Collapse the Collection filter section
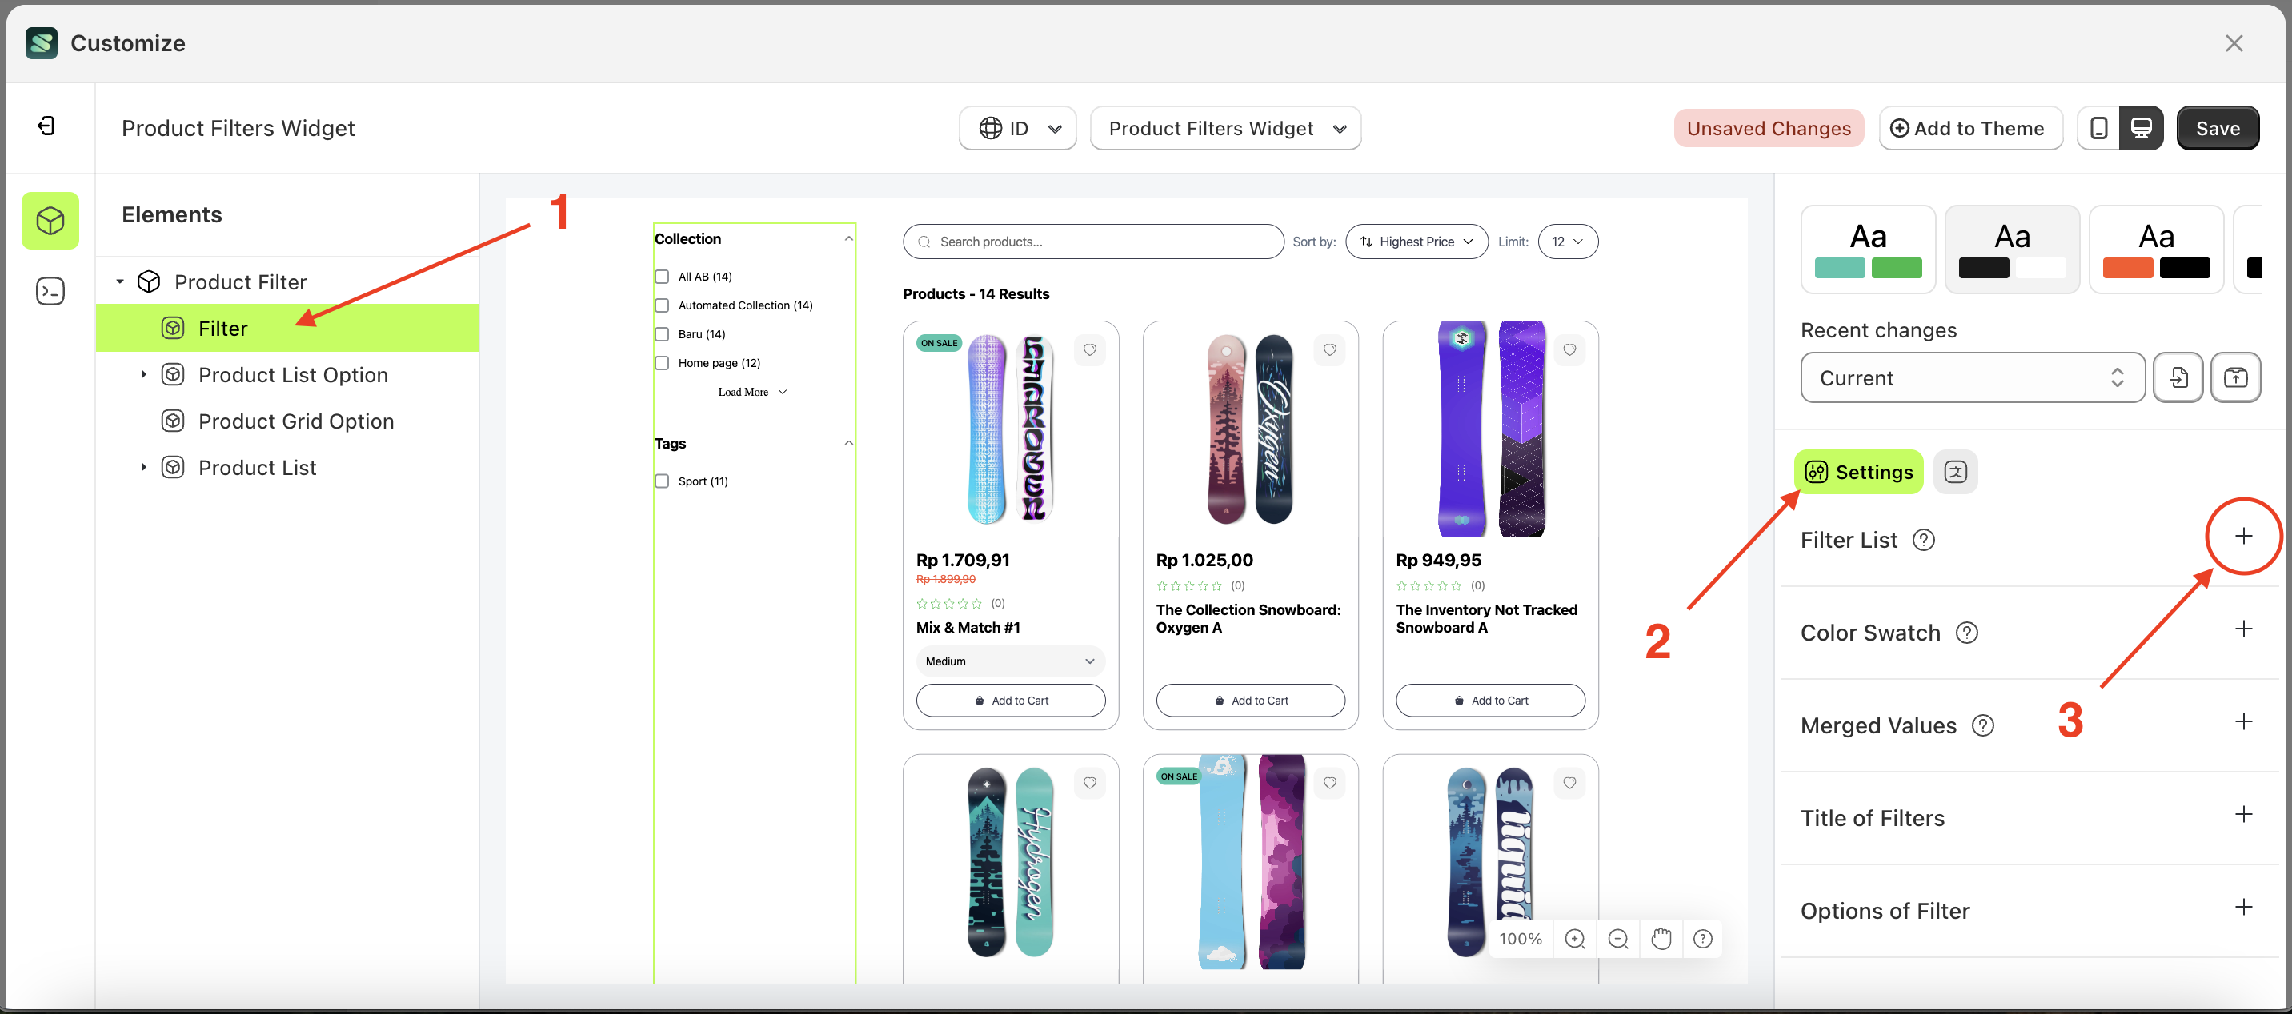The image size is (2292, 1014). click(848, 238)
